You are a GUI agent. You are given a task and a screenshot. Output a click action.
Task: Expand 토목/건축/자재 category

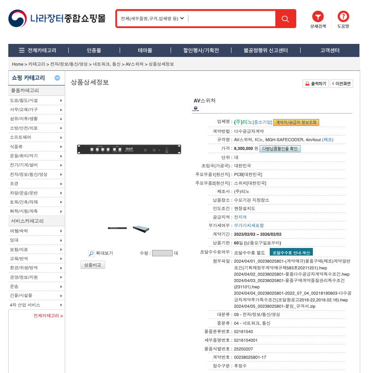point(36,202)
